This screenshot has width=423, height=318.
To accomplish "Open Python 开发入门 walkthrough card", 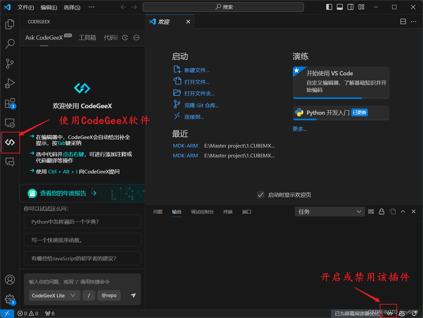I will point(341,113).
